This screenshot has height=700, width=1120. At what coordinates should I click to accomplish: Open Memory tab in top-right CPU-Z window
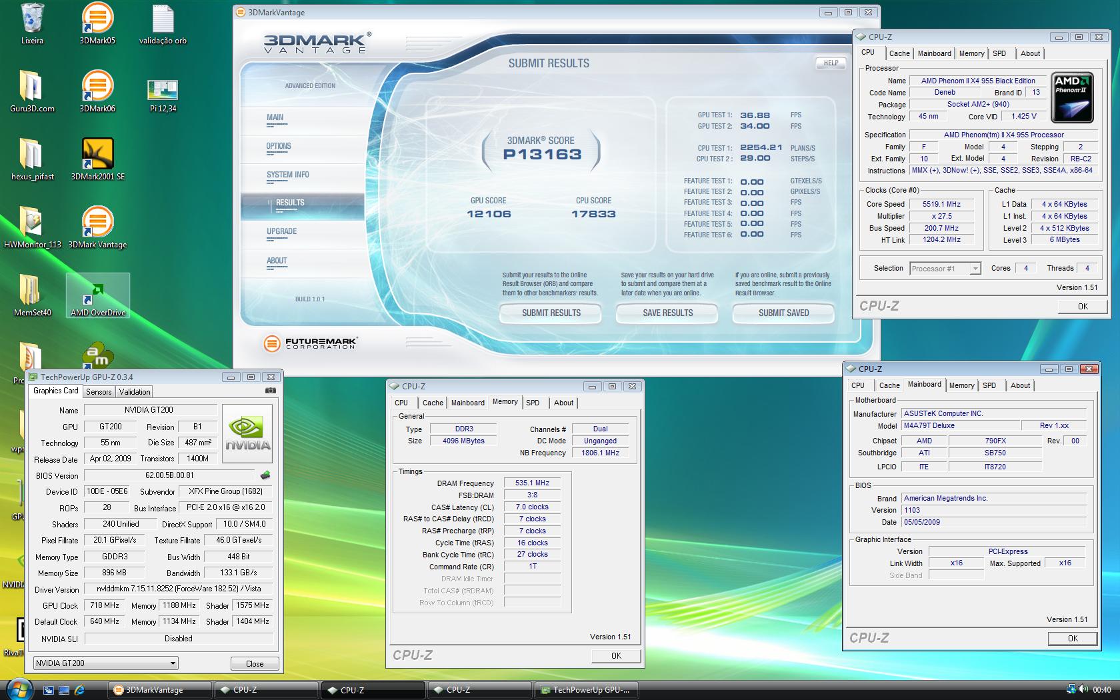coord(971,53)
